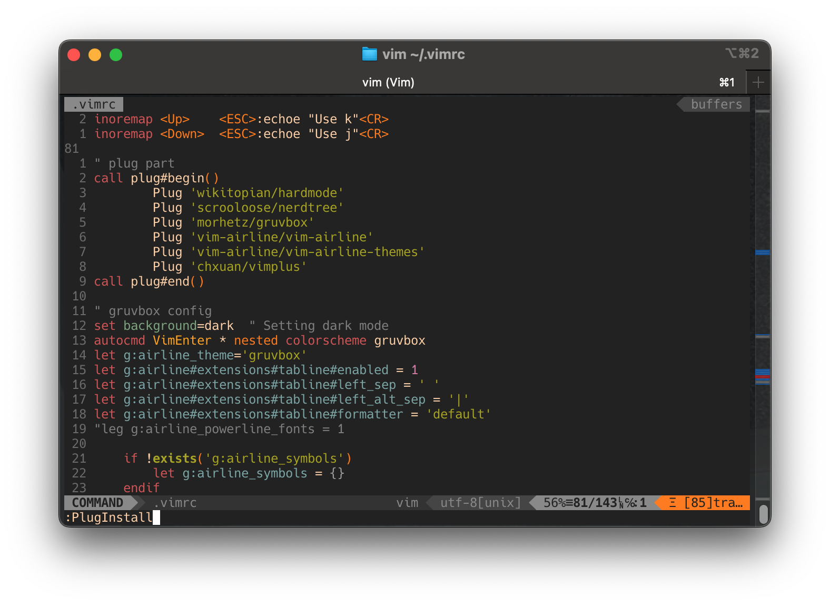Click the utf-8[unix] encoding indicator
Screen dimensions: 830x605
pyautogui.click(x=480, y=503)
